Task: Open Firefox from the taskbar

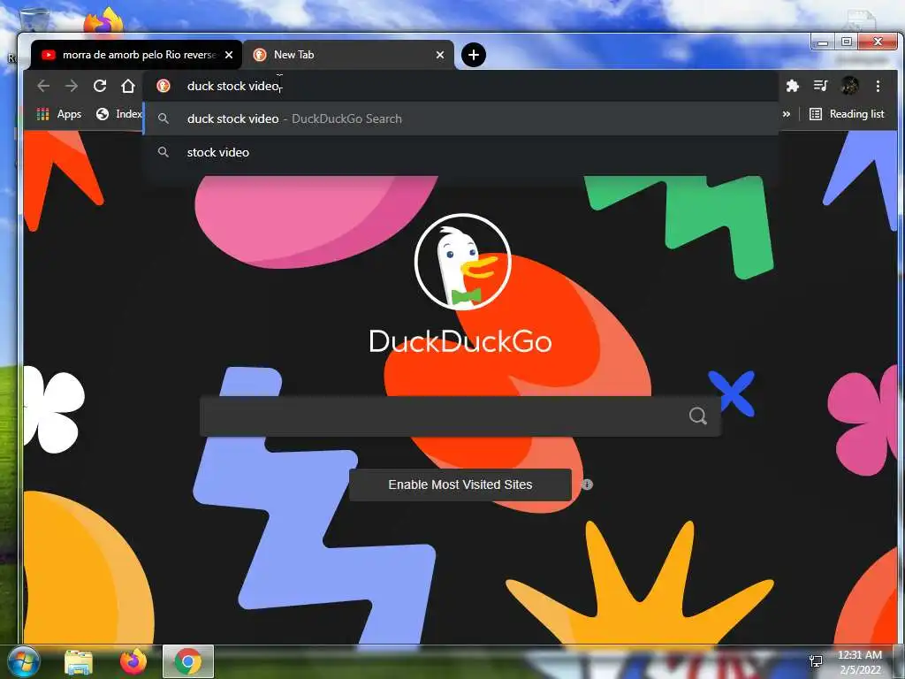Action: [x=133, y=661]
